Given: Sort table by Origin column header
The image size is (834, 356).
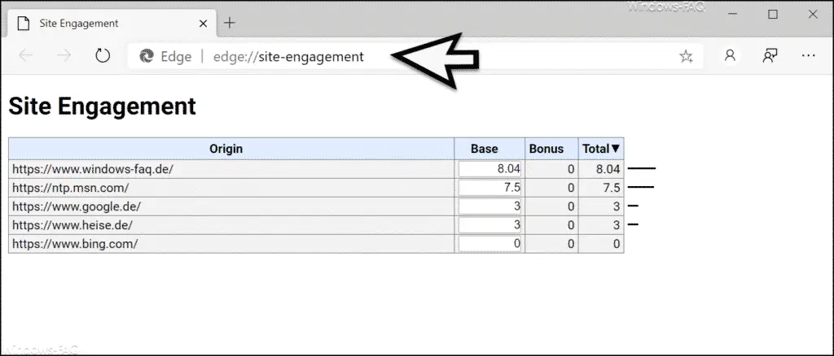Looking at the screenshot, I should point(231,149).
